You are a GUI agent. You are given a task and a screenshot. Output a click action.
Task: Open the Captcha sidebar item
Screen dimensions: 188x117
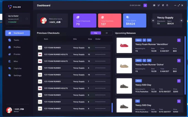pos(18,68)
